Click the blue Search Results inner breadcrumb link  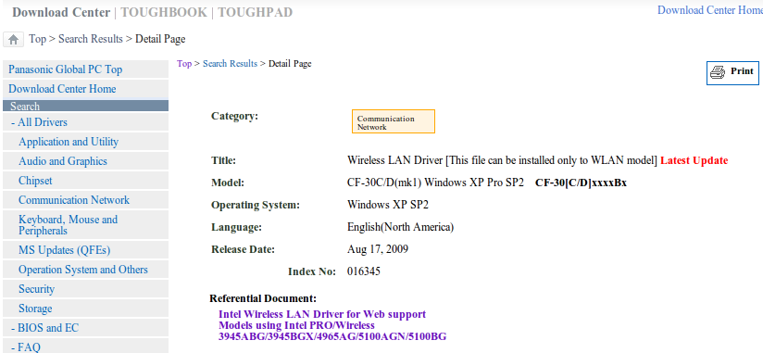(x=231, y=64)
